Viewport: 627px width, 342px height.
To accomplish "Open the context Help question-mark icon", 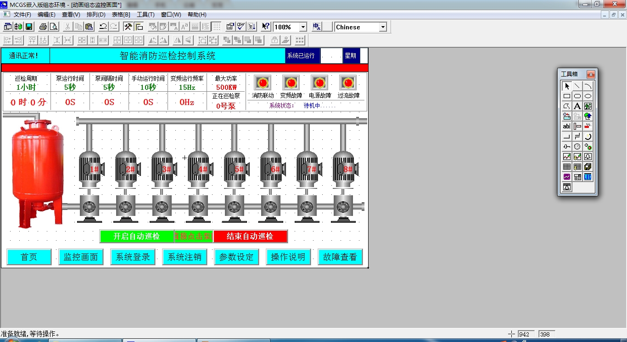I will 266,27.
